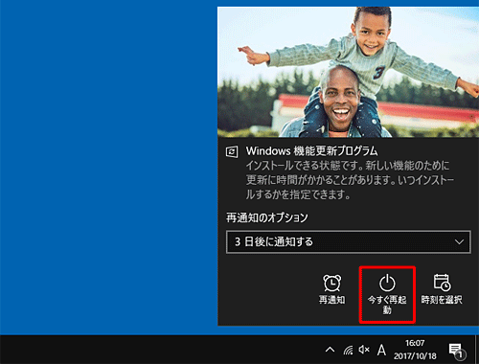This screenshot has width=479, height=364.
Task: Click the notification hero image thumbnail
Action: click(x=348, y=72)
